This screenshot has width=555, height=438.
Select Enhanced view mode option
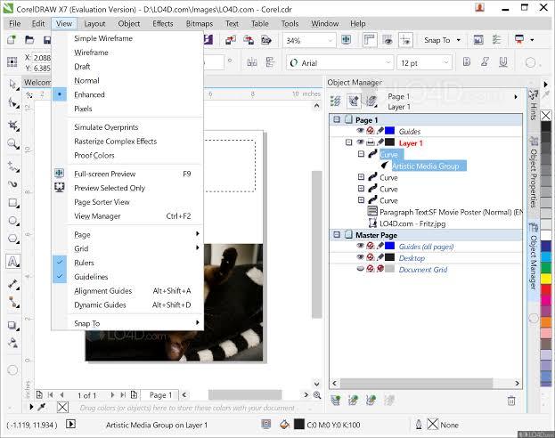point(127,94)
